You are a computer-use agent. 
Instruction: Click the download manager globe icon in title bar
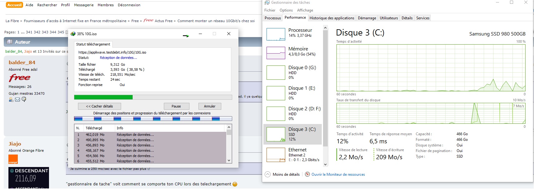click(73, 34)
